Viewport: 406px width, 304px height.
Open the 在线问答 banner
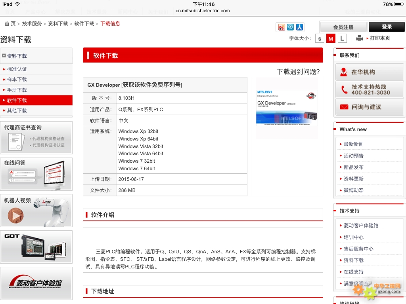tap(36, 174)
